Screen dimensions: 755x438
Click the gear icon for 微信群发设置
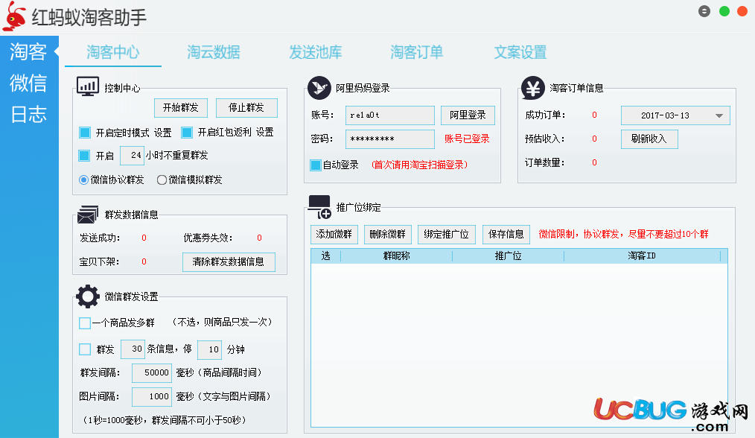point(88,296)
